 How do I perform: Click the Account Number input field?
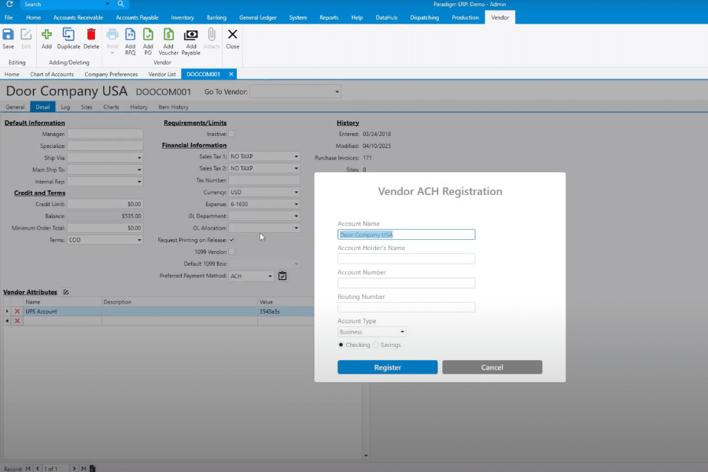tap(406, 283)
